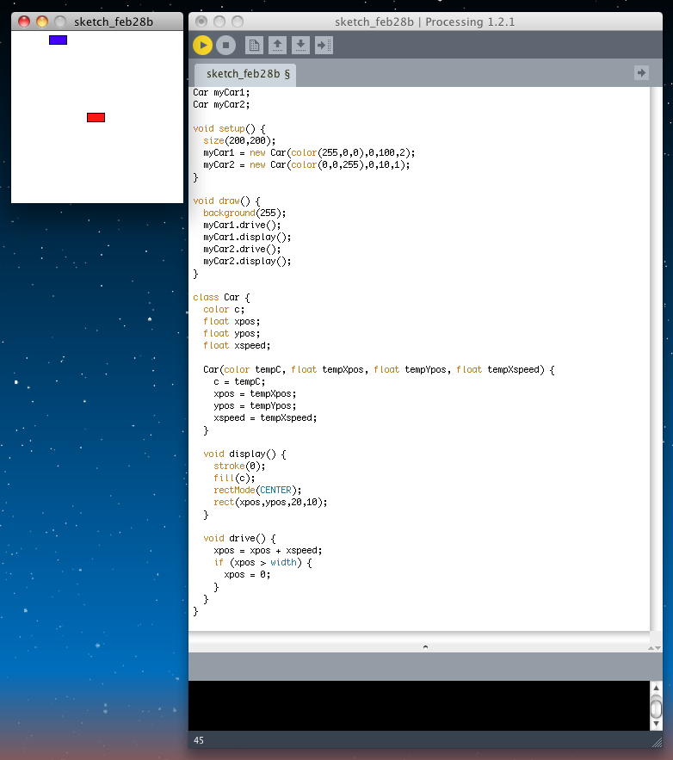Click the 'color c;' field line

pos(224,310)
